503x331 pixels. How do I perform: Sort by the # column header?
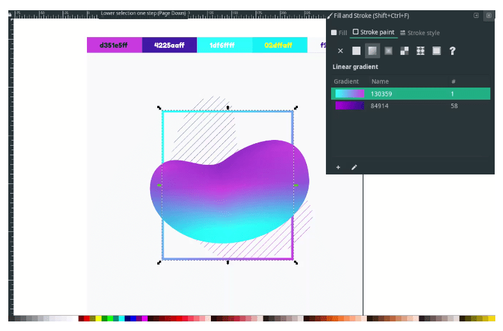pos(453,81)
